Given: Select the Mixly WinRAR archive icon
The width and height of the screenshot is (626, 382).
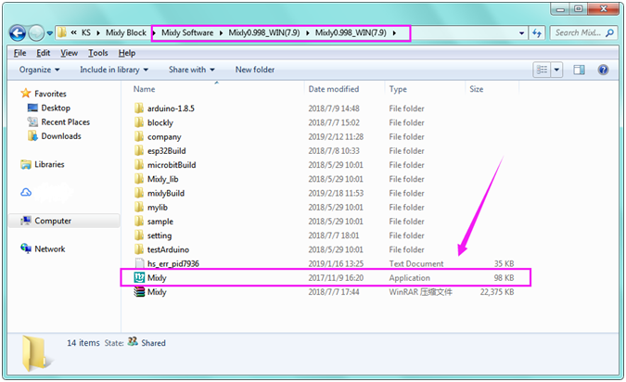Looking at the screenshot, I should coord(139,292).
